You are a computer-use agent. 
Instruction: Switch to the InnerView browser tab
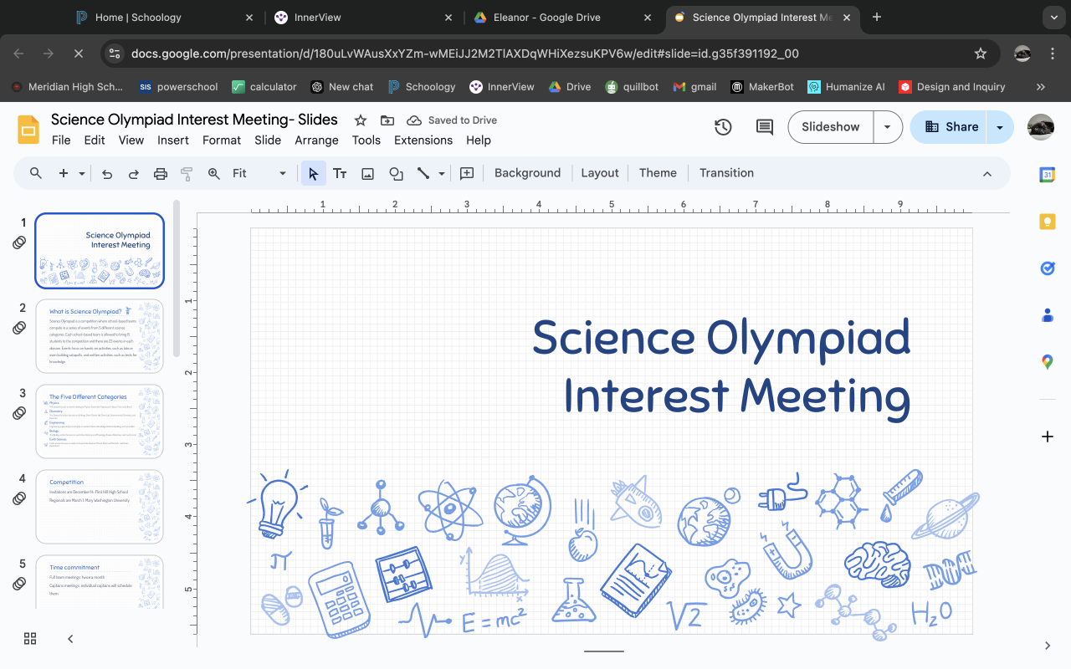pyautogui.click(x=365, y=17)
